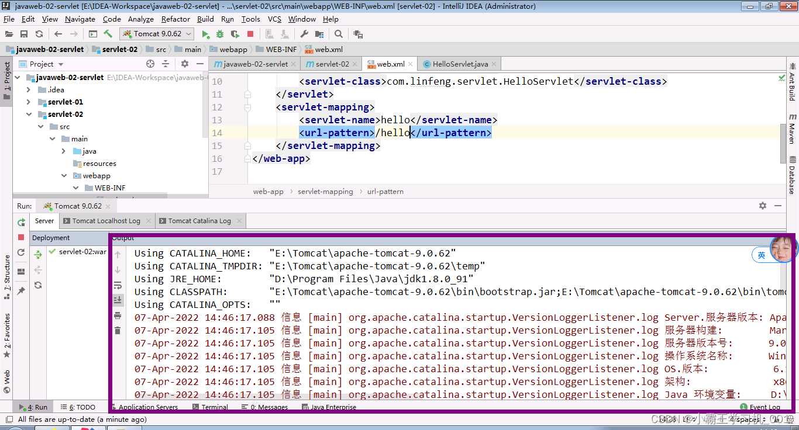Open Run panel gear settings
Viewport: 799px width, 430px height.
tap(762, 206)
